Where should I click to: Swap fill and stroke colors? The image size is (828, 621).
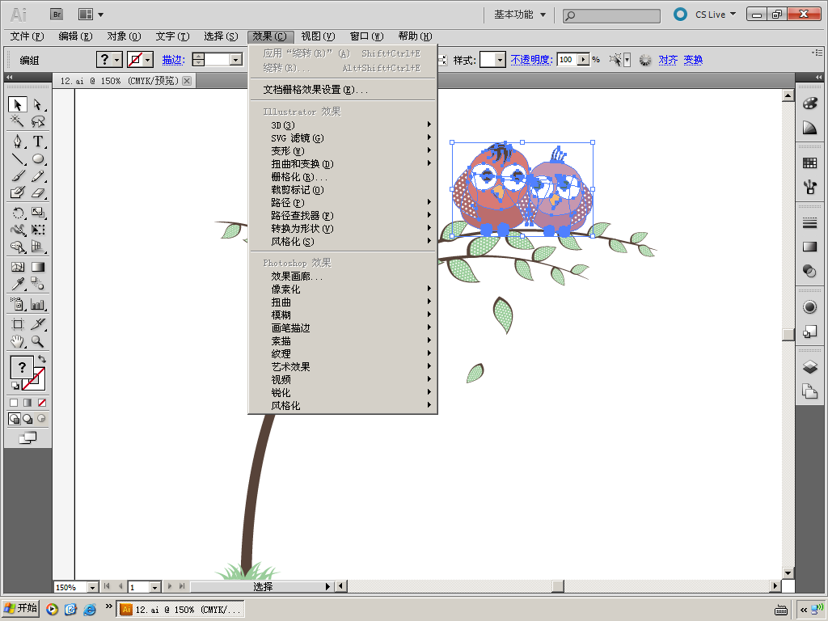point(42,360)
